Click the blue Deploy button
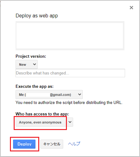 click(x=24, y=144)
